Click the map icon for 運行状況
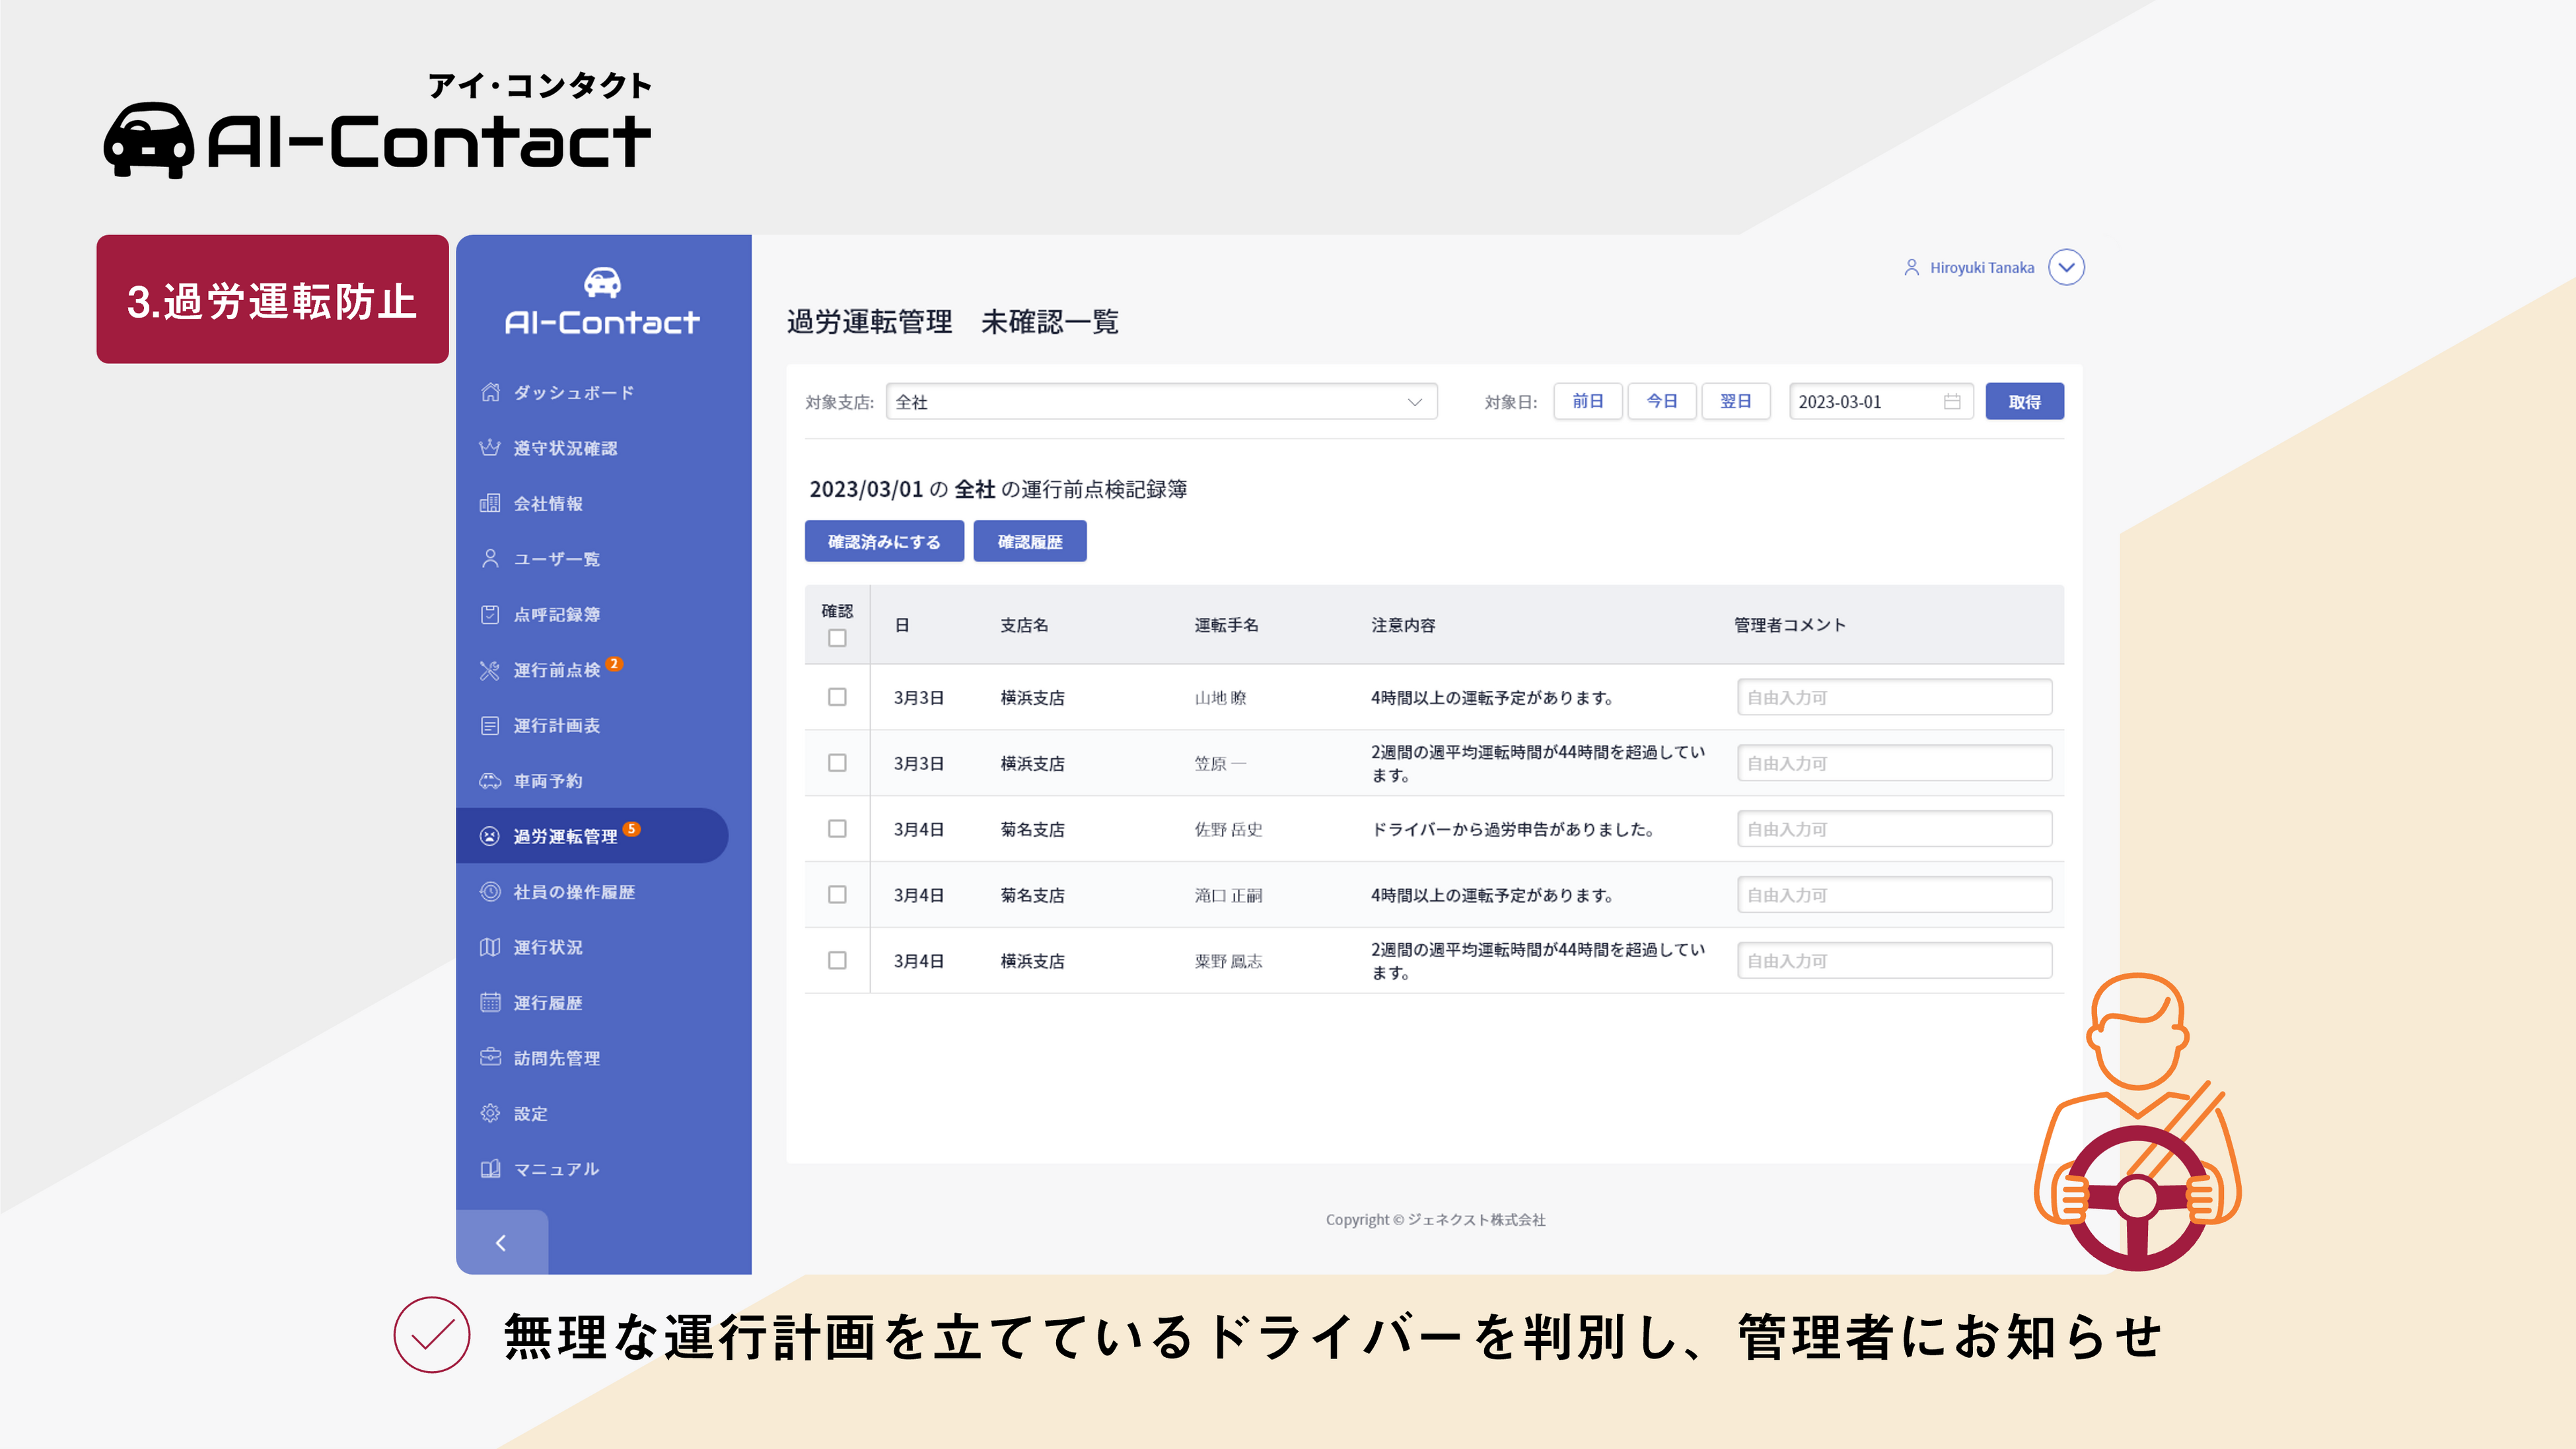This screenshot has width=2576, height=1449. [x=490, y=946]
